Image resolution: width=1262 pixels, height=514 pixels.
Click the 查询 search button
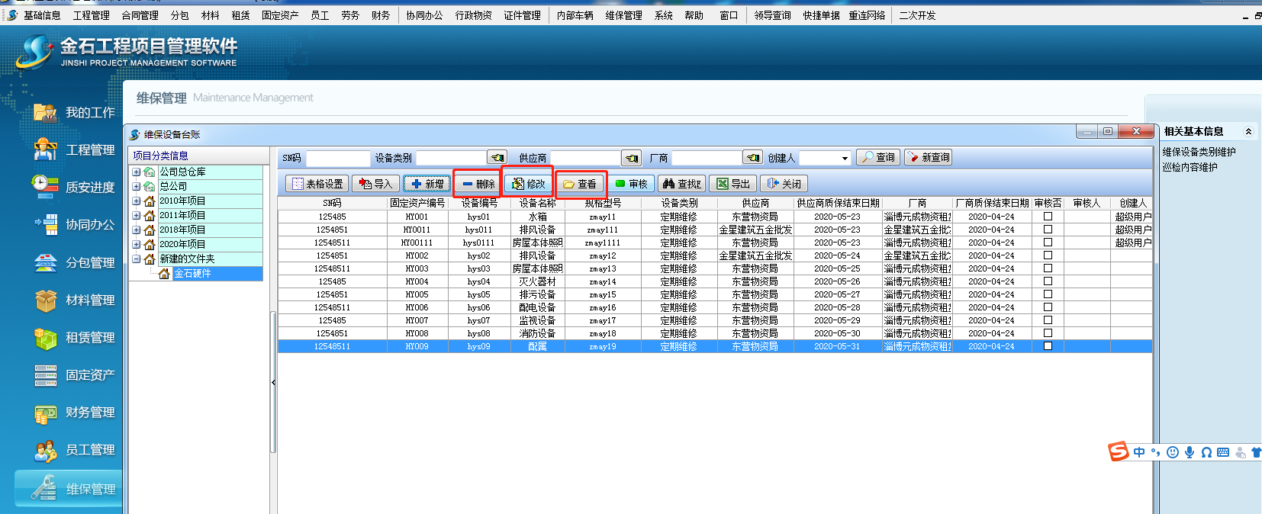(x=877, y=158)
